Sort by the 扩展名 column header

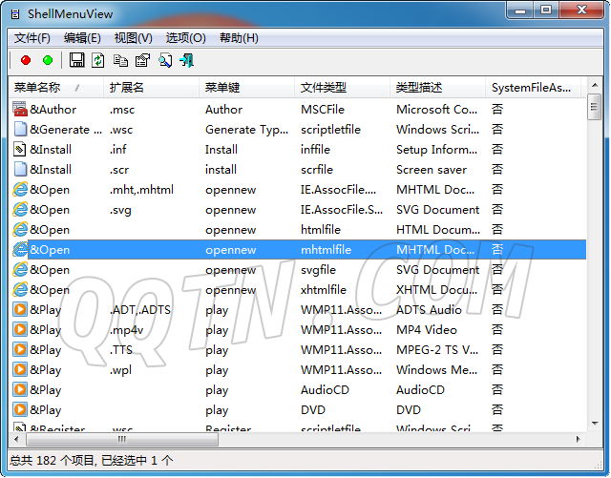pyautogui.click(x=127, y=88)
